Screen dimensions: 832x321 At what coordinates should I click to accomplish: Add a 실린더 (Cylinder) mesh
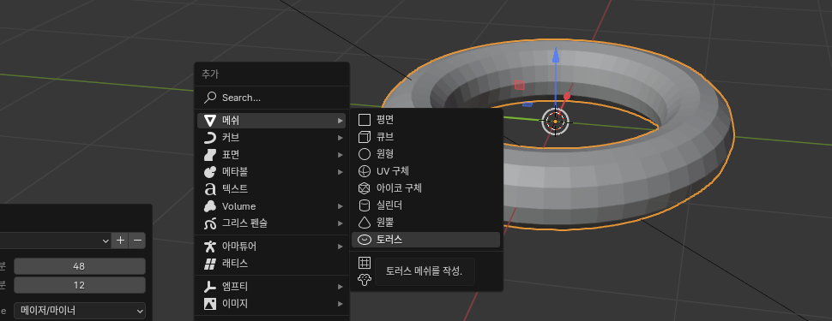point(425,205)
